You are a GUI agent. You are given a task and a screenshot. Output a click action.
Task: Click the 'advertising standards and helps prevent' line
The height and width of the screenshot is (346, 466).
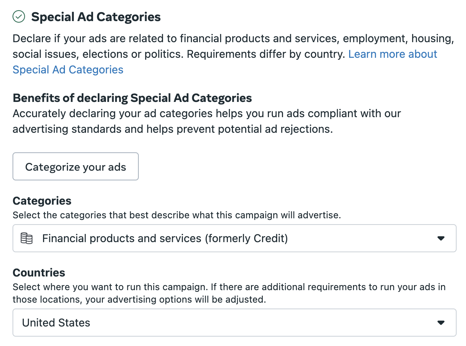coord(173,129)
